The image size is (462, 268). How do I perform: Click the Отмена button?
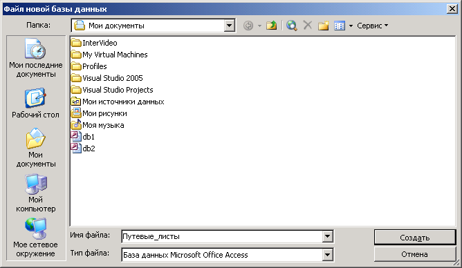tap(415, 254)
